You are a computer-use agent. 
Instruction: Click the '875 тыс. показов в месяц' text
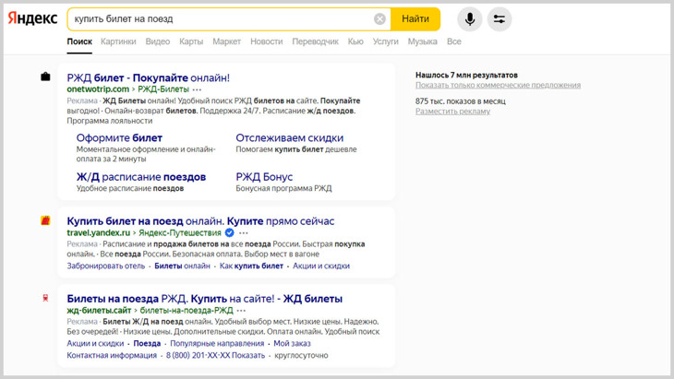[x=461, y=101]
